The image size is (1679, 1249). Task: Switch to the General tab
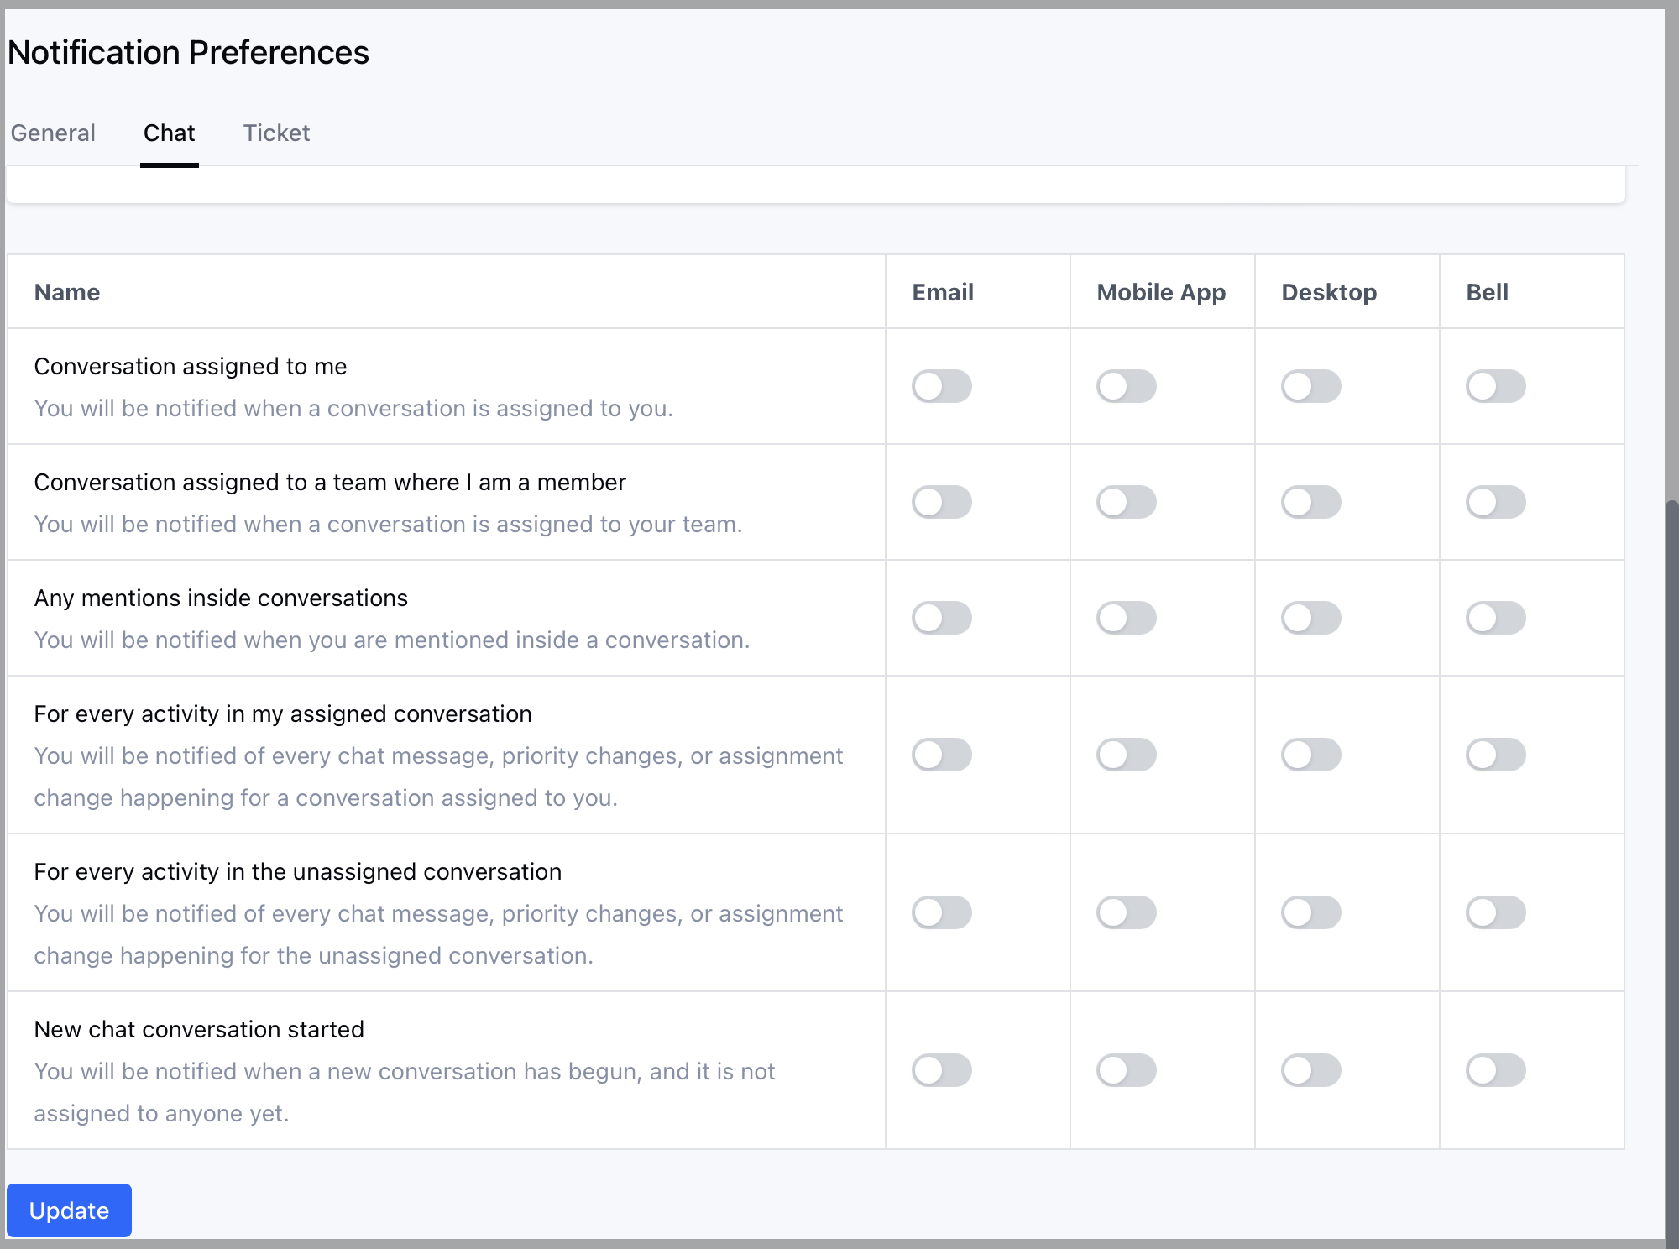click(x=53, y=133)
